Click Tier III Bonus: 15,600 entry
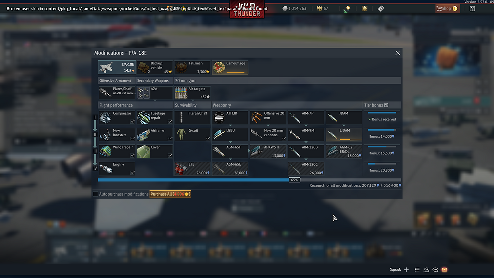The width and height of the screenshot is (494, 278). point(381,151)
